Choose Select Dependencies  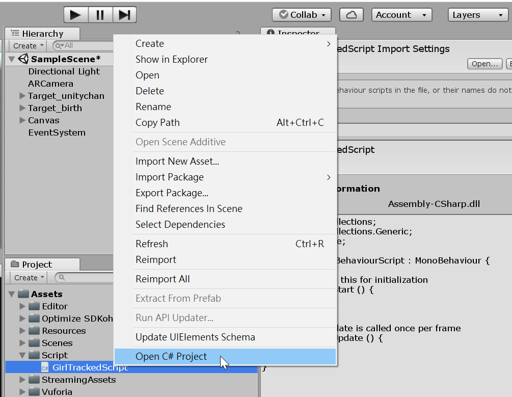point(225,224)
